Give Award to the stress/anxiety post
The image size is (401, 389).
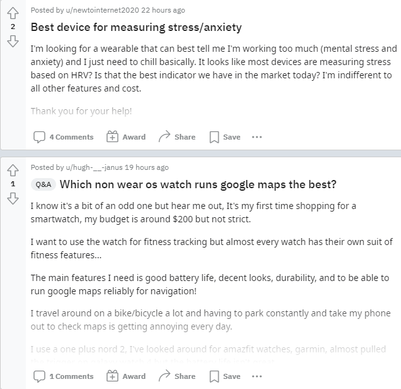[x=126, y=137]
